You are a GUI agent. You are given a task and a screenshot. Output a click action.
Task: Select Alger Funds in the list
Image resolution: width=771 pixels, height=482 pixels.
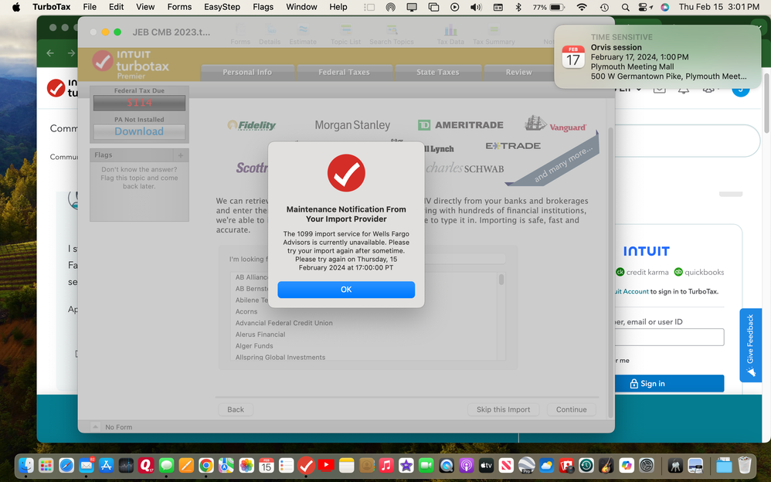254,346
